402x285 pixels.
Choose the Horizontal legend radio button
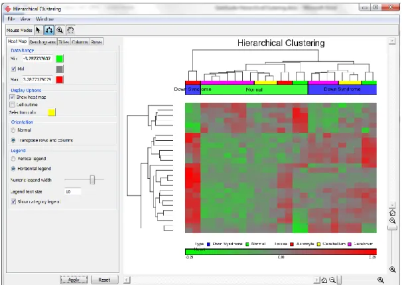[13, 169]
